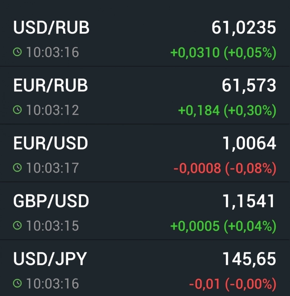Screen dimensions: 290x296
Task: Click the green +0,184 (+0,30%) change
Action: coord(227,110)
